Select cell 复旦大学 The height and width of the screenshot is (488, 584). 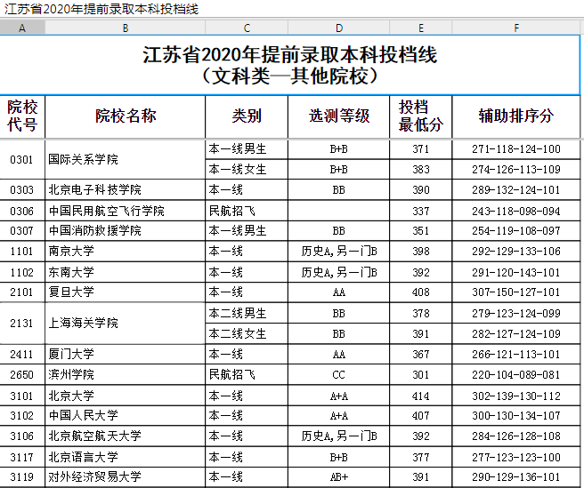[126, 292]
